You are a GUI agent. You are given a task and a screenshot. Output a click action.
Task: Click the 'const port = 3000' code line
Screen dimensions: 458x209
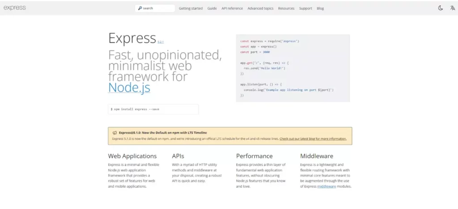tap(255, 52)
